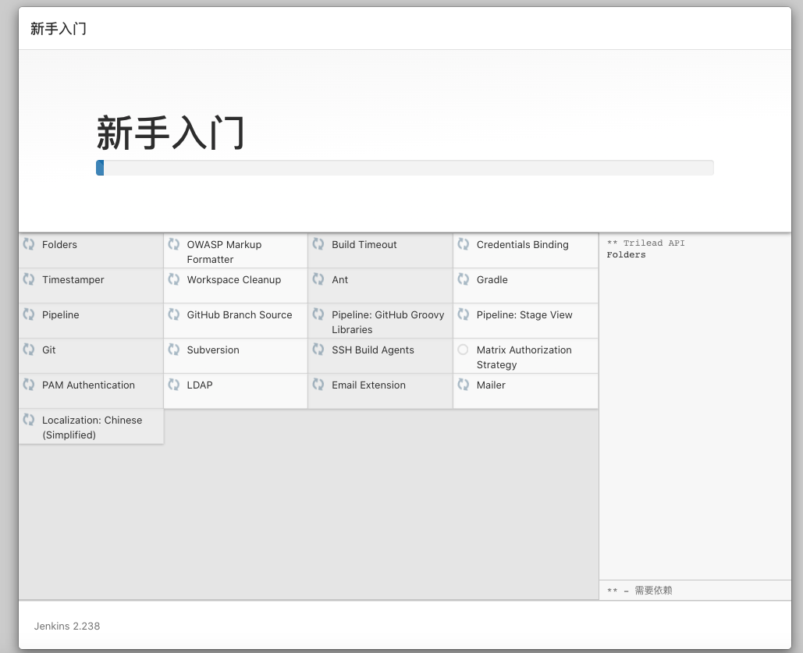Click the installation progress bar
The width and height of the screenshot is (803, 653).
(x=404, y=168)
